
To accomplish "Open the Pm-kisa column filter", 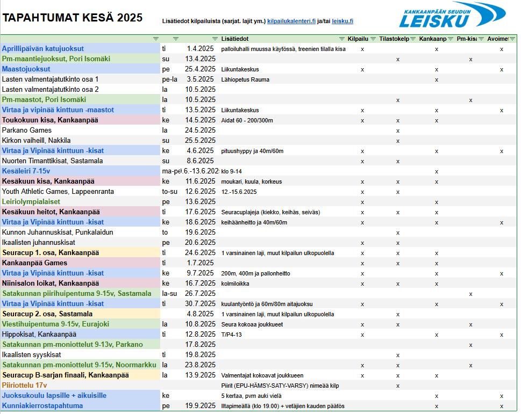I will pos(481,39).
